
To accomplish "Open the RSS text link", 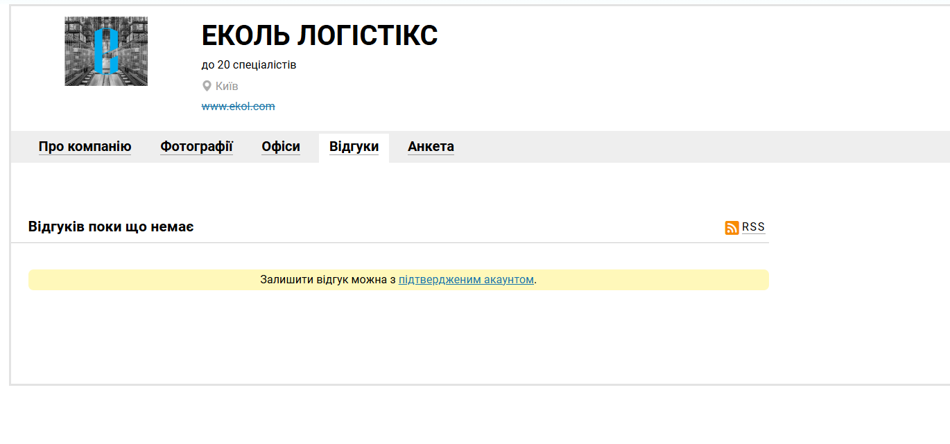I will pyautogui.click(x=753, y=227).
